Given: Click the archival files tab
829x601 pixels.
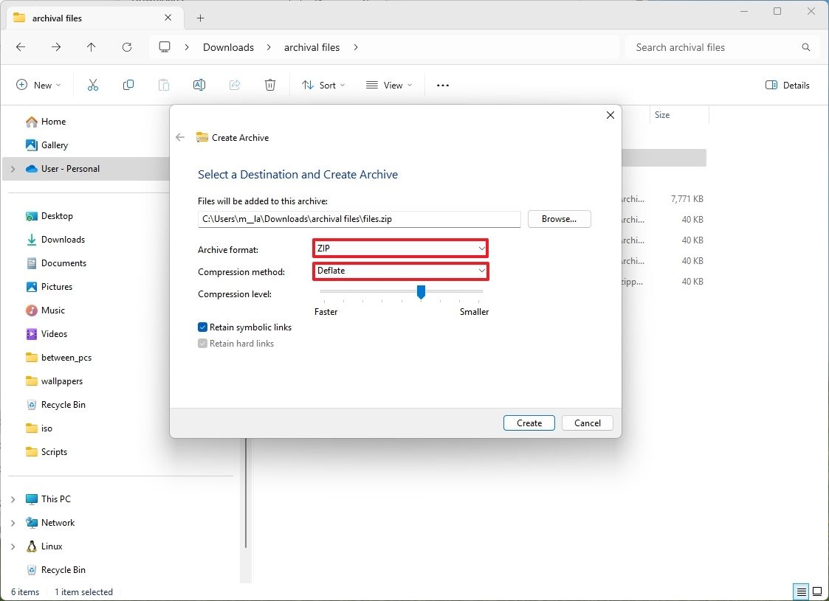Looking at the screenshot, I should coord(81,17).
